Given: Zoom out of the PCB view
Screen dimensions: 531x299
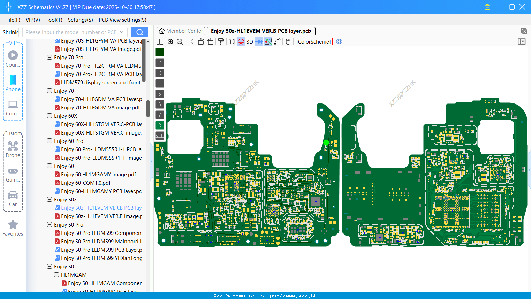Looking at the screenshot, I should 180,41.
